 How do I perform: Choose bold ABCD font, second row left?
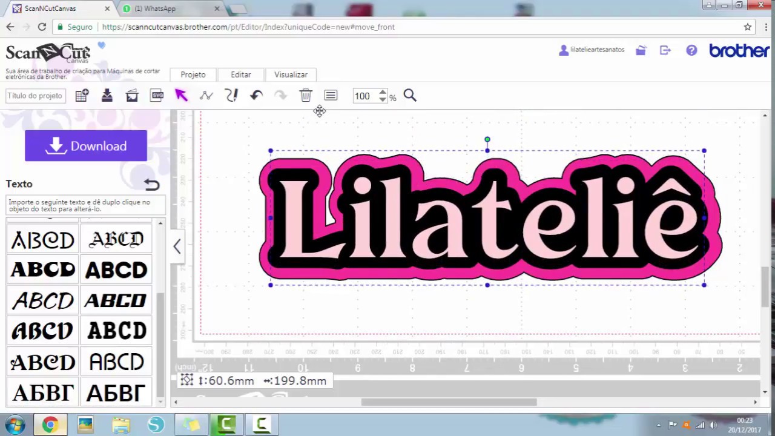[x=43, y=269]
